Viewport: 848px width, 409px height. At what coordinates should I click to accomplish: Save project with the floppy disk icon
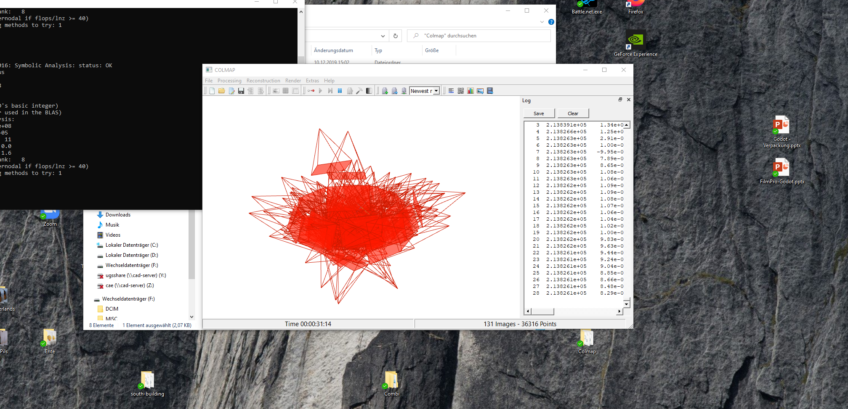(x=241, y=91)
